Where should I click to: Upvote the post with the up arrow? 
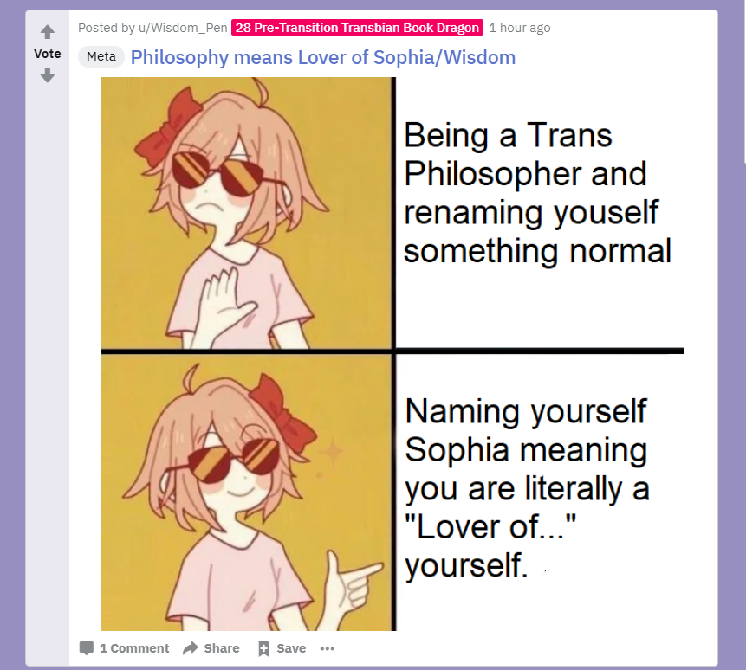pos(47,32)
